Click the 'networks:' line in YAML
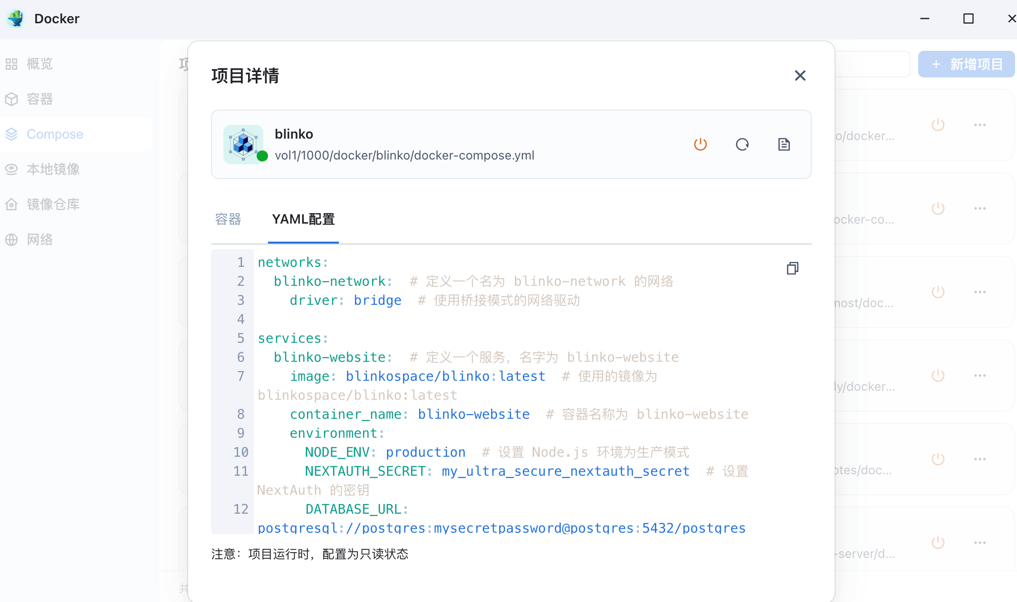This screenshot has width=1017, height=602. point(293,262)
